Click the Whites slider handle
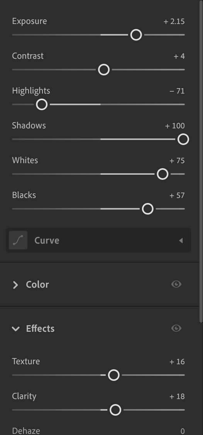This screenshot has width=203, height=435. tap(162, 174)
